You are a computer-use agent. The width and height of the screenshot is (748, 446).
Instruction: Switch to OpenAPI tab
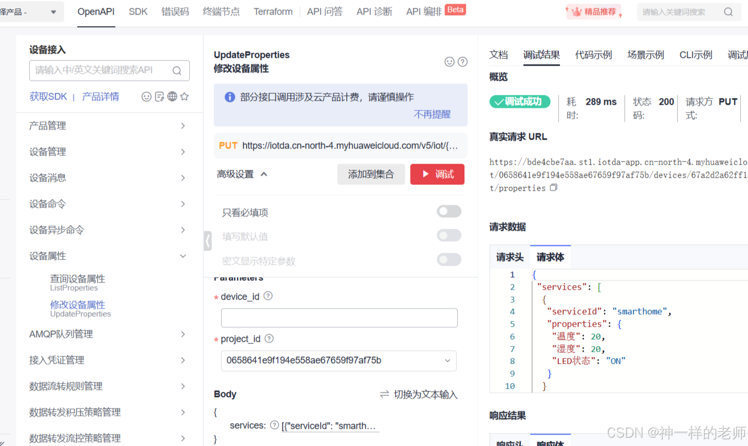pyautogui.click(x=96, y=11)
